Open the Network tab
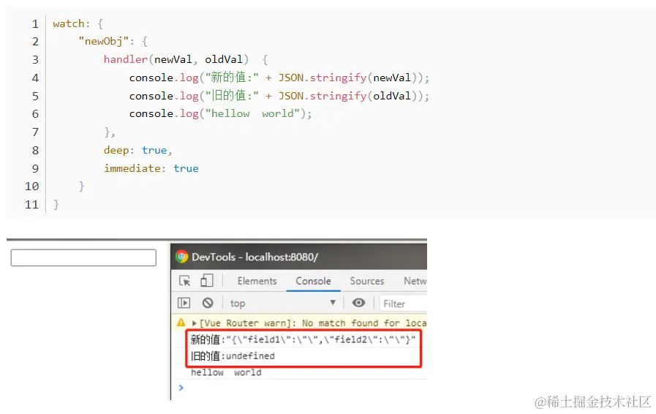Screen dimensions: 656x414 (x=415, y=281)
